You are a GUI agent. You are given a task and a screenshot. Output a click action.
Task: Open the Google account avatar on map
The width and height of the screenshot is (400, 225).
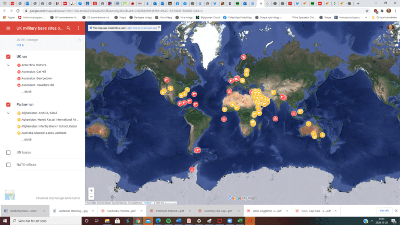point(391,28)
